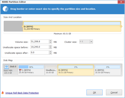
Task: Click the 'Volume size:' label
Action: pyautogui.click(x=21, y=42)
